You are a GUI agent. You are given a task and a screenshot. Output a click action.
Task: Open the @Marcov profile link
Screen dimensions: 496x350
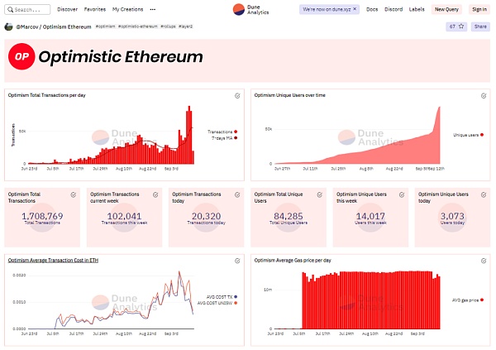coord(27,27)
